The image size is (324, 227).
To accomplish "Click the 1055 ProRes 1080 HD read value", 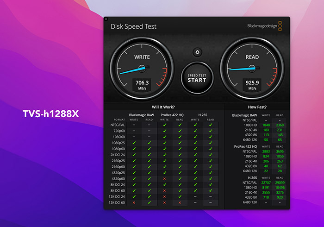I will [x=280, y=156].
